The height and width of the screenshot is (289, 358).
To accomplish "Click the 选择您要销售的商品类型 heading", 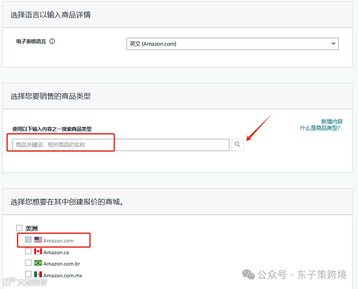I will coord(51,96).
